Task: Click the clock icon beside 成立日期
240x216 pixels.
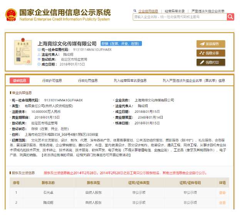Action: [x=39, y=64]
